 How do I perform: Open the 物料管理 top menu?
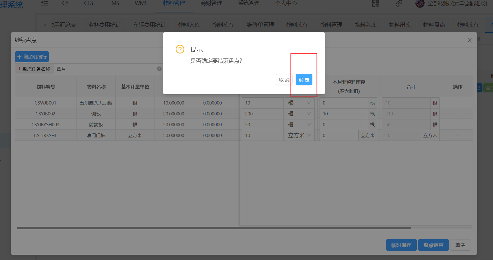(174, 3)
